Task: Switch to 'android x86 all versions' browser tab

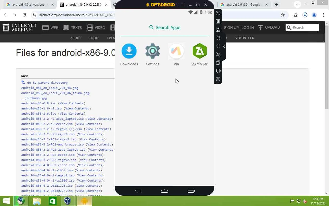Action: pos(30,5)
